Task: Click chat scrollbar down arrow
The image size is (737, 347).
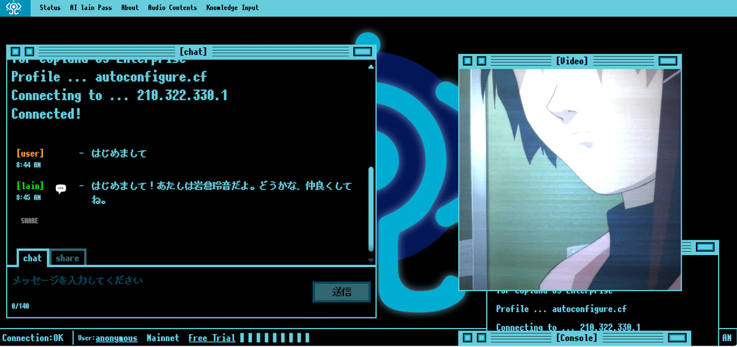Action: (370, 261)
